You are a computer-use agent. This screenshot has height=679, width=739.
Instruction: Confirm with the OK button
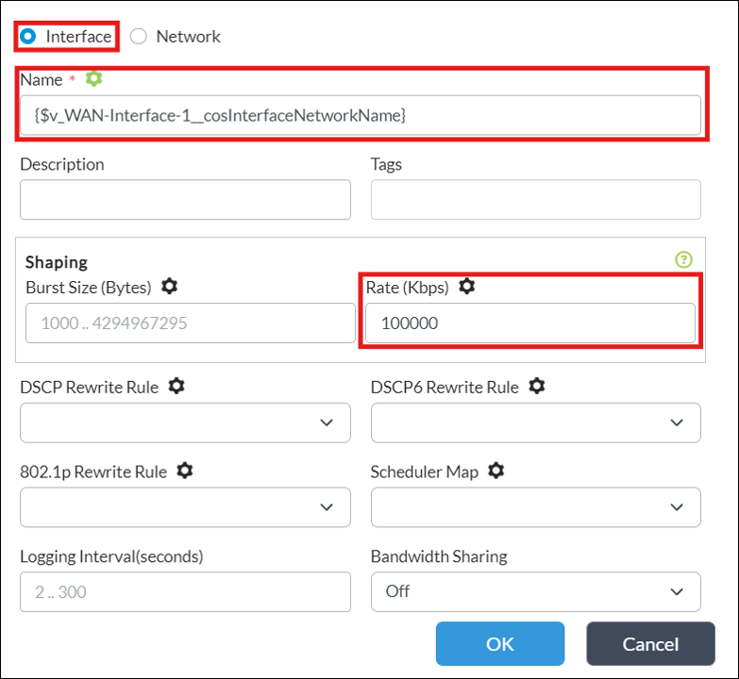tap(500, 644)
